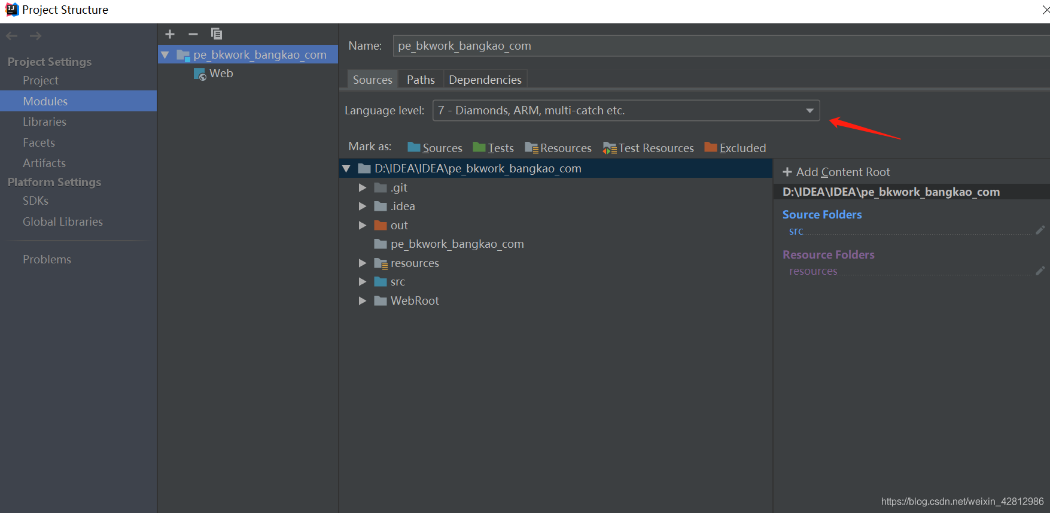
Task: Click the pe_bkwork_bangkao_com module folder icon
Action: (x=183, y=55)
